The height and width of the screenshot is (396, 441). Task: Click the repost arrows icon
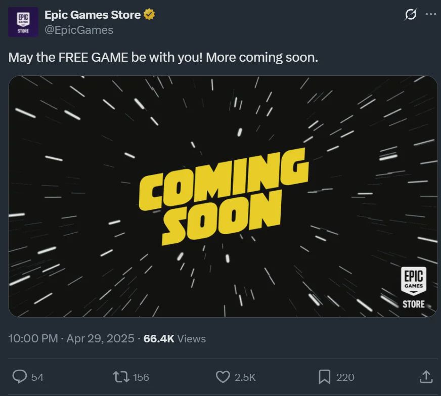coord(121,377)
